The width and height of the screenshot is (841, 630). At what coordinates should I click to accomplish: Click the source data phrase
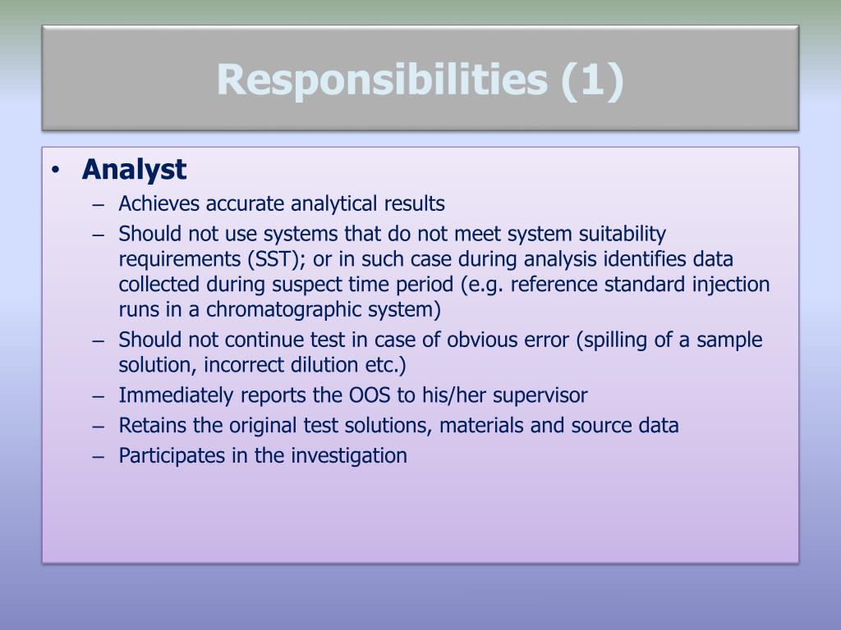(x=625, y=426)
